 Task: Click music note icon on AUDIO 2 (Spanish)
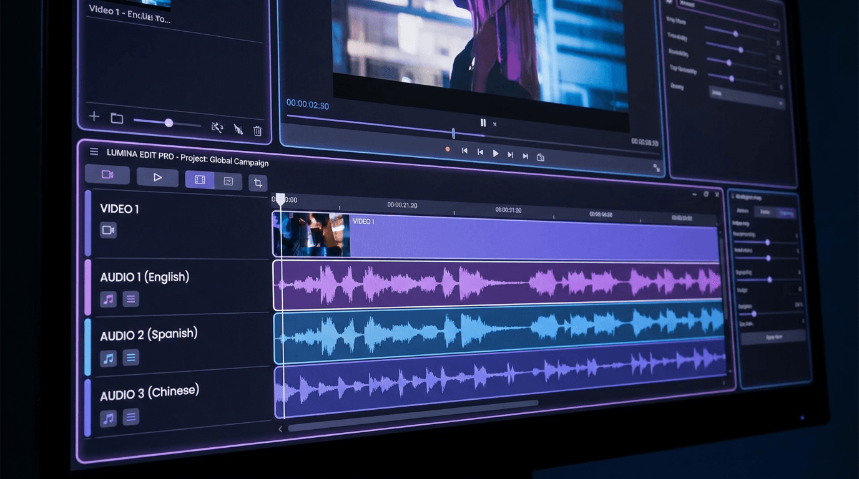(x=109, y=358)
